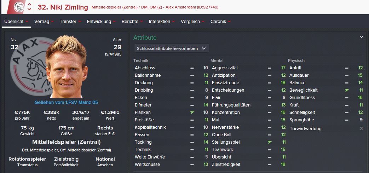369x173 pixels.
Task: Open the Berichte tab
Action: point(132,22)
